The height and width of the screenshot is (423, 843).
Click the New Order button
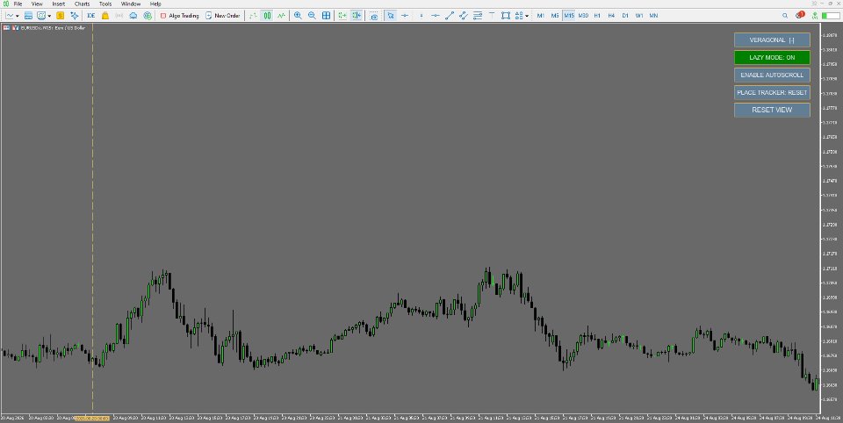pos(222,16)
